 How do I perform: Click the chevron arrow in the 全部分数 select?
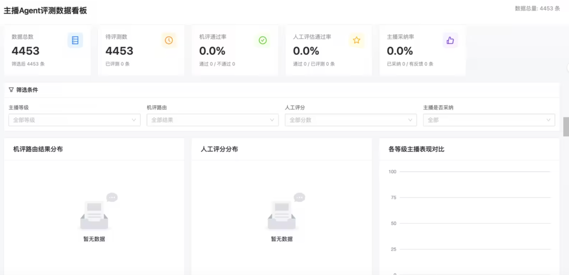(x=410, y=120)
